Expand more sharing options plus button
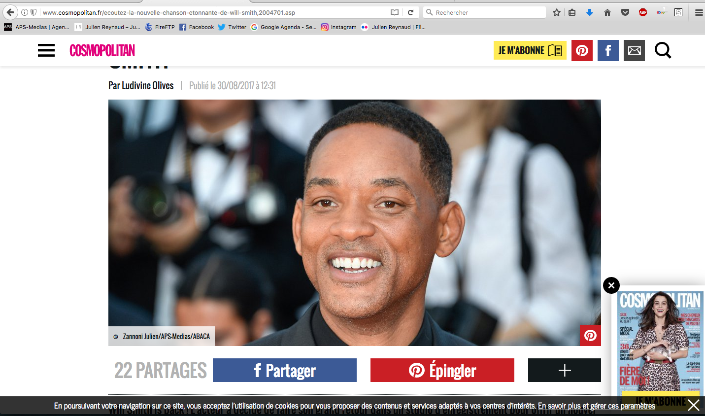The height and width of the screenshot is (416, 705). (x=564, y=370)
